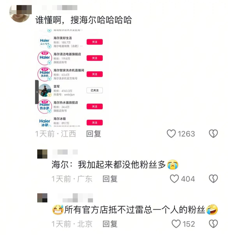The height and width of the screenshot is (235, 228).
Task: Open the Beijing replier's avatar
Action: (42, 198)
